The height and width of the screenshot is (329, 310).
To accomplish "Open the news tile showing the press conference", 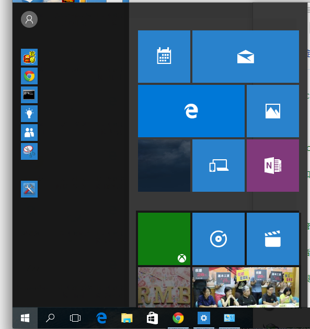I will tap(246, 287).
